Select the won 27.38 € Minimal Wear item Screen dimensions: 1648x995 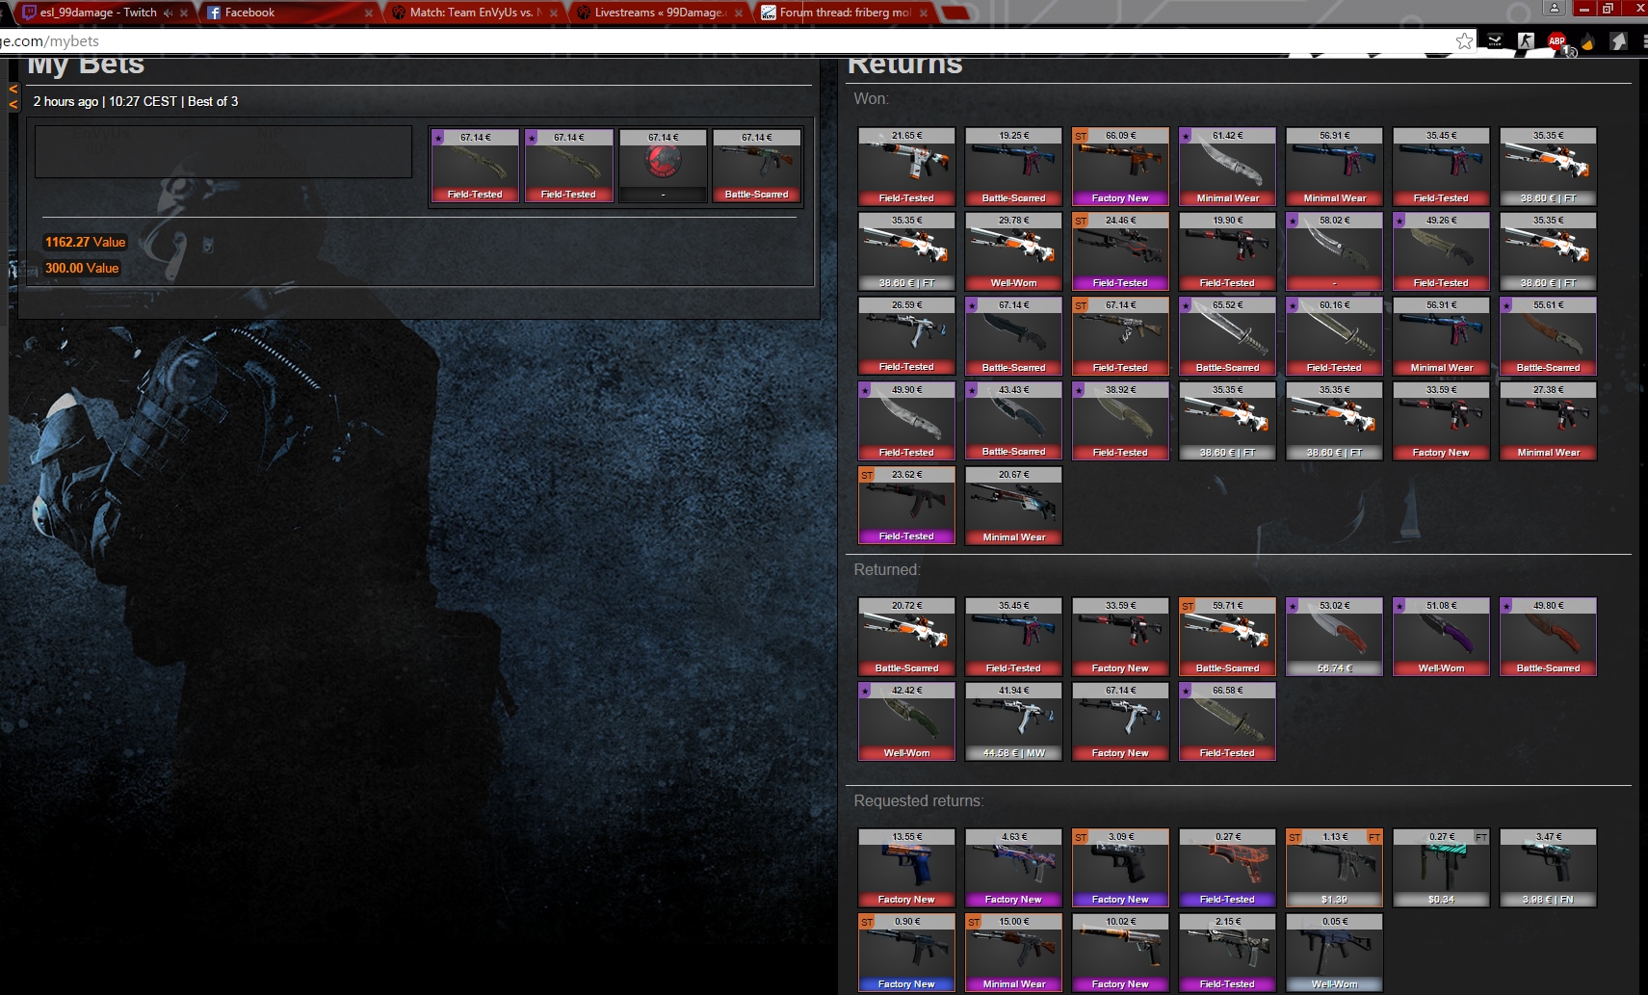[x=1548, y=421]
